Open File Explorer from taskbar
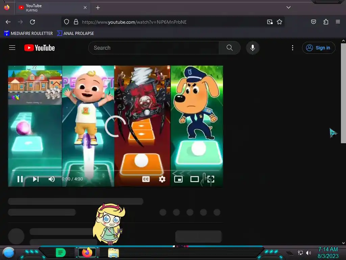 tap(114, 253)
